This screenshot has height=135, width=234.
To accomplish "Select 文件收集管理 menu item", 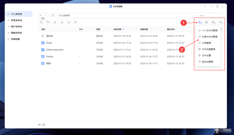I will [x=208, y=49].
